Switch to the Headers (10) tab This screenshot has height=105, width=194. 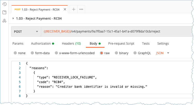pos(71,44)
